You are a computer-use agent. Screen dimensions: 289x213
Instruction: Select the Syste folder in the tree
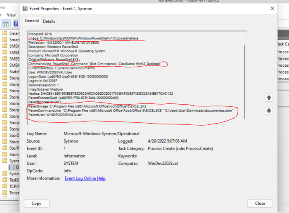(10, 173)
